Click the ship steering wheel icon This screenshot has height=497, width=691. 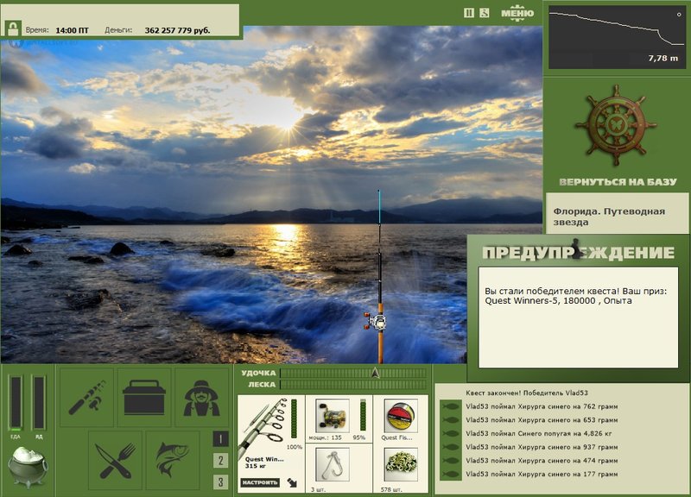coord(616,126)
